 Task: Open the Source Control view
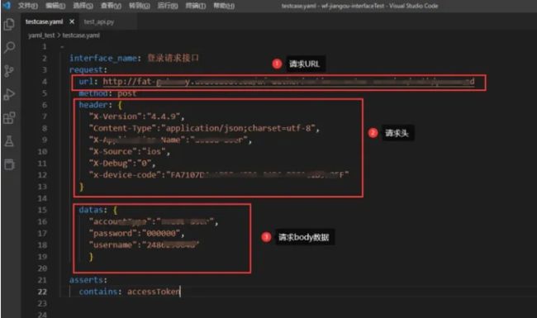pyautogui.click(x=9, y=71)
